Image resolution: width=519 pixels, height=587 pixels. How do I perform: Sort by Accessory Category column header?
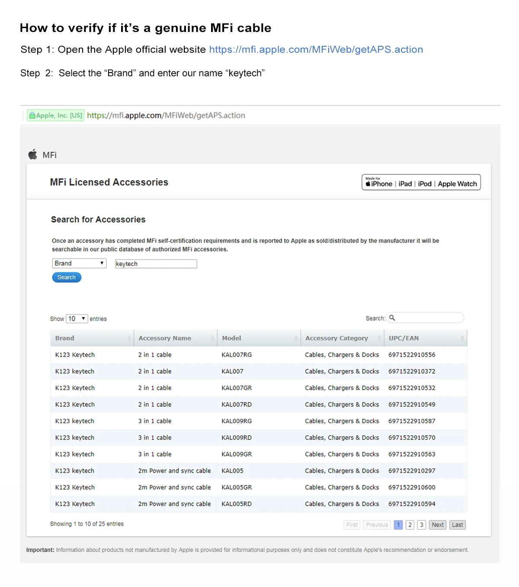click(336, 338)
